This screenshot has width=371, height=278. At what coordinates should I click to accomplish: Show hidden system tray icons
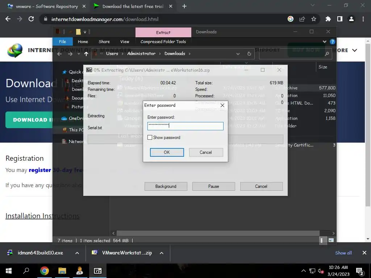304,271
